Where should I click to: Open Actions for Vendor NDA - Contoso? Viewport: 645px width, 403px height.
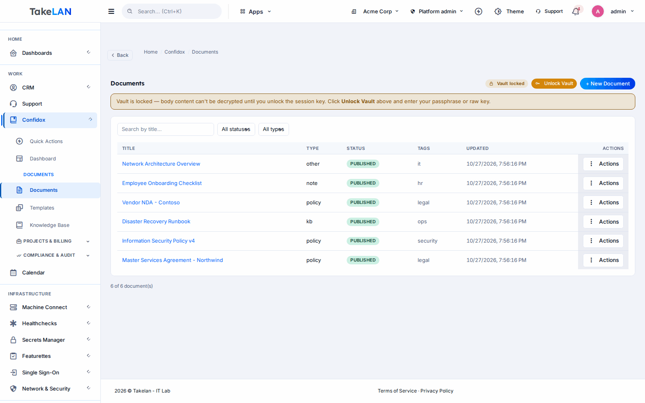(x=603, y=202)
